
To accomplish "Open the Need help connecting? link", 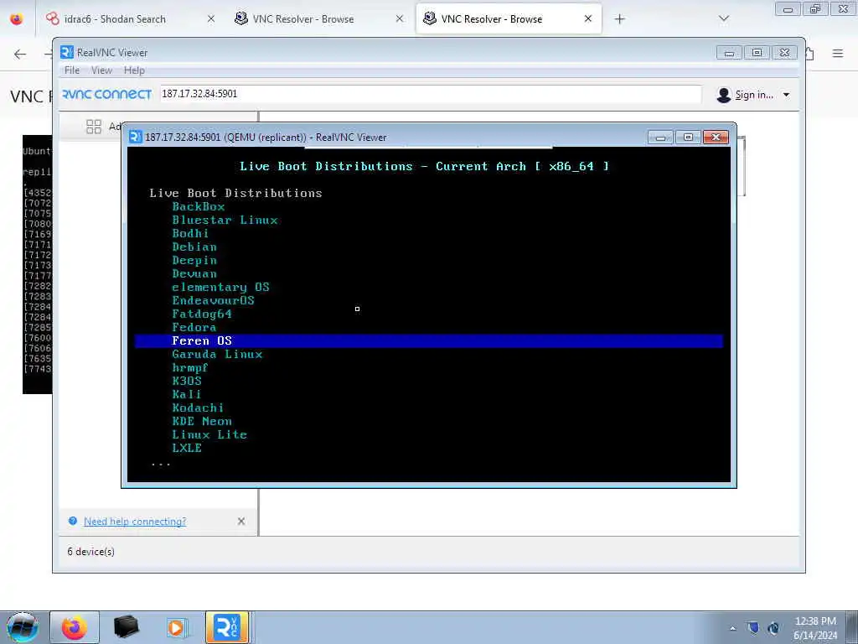I will [x=135, y=522].
